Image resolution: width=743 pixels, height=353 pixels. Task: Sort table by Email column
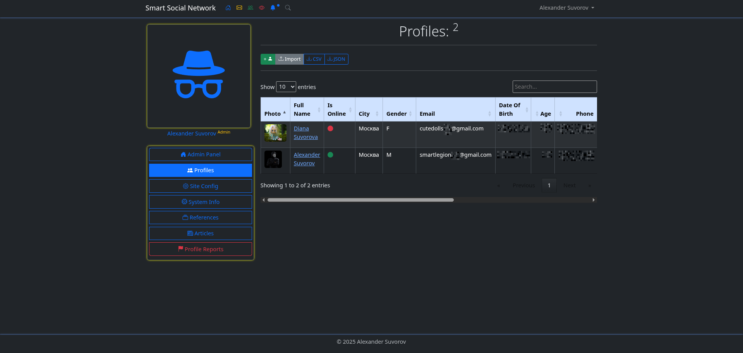point(456,110)
